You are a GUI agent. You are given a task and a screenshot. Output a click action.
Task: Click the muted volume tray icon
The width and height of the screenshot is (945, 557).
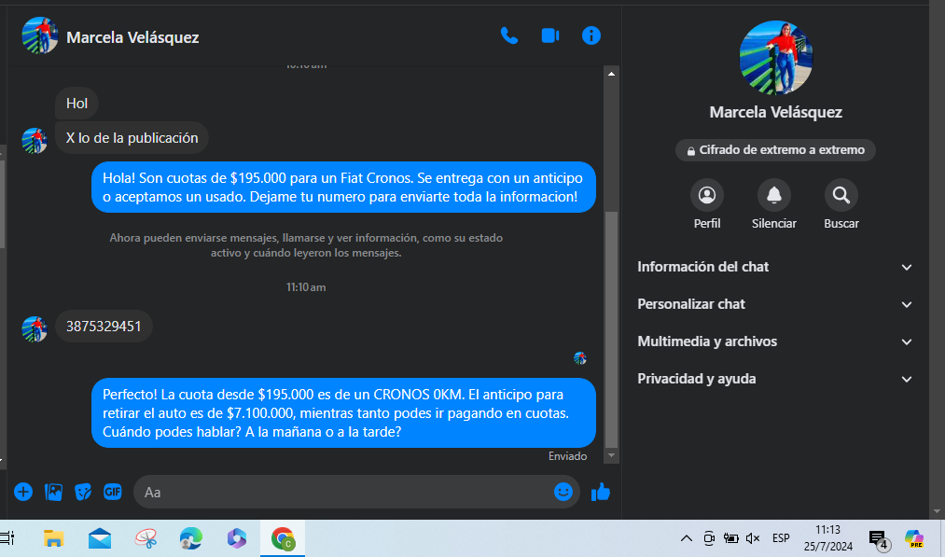(x=753, y=538)
